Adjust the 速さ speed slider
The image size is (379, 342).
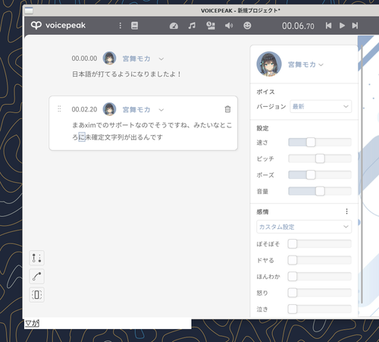click(x=320, y=143)
